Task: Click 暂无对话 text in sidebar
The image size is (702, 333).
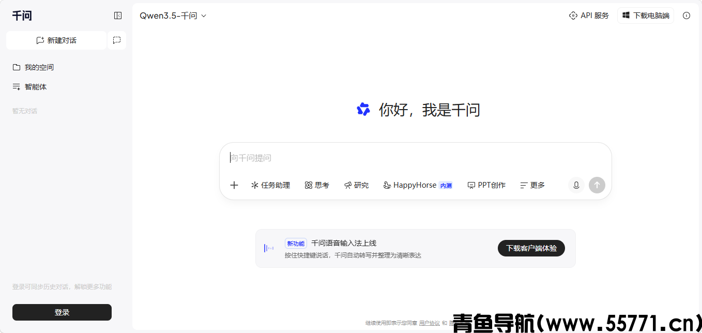Action: tap(25, 111)
